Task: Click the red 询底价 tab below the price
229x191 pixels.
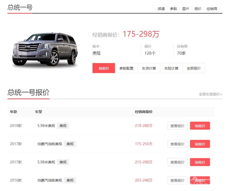Action: pos(104,68)
